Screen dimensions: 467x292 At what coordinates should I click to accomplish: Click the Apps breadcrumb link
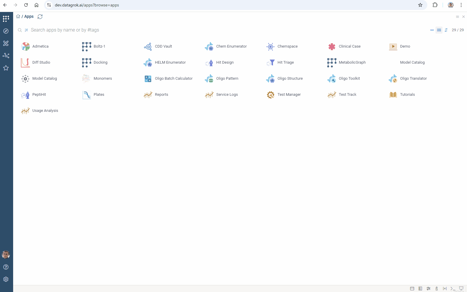click(29, 17)
